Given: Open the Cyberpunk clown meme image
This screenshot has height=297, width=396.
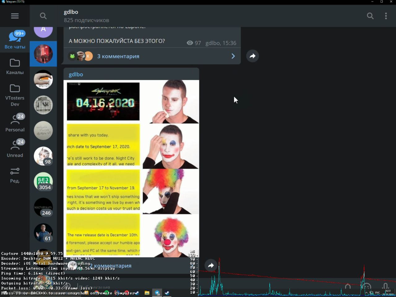Looking at the screenshot, I should pyautogui.click(x=131, y=168).
